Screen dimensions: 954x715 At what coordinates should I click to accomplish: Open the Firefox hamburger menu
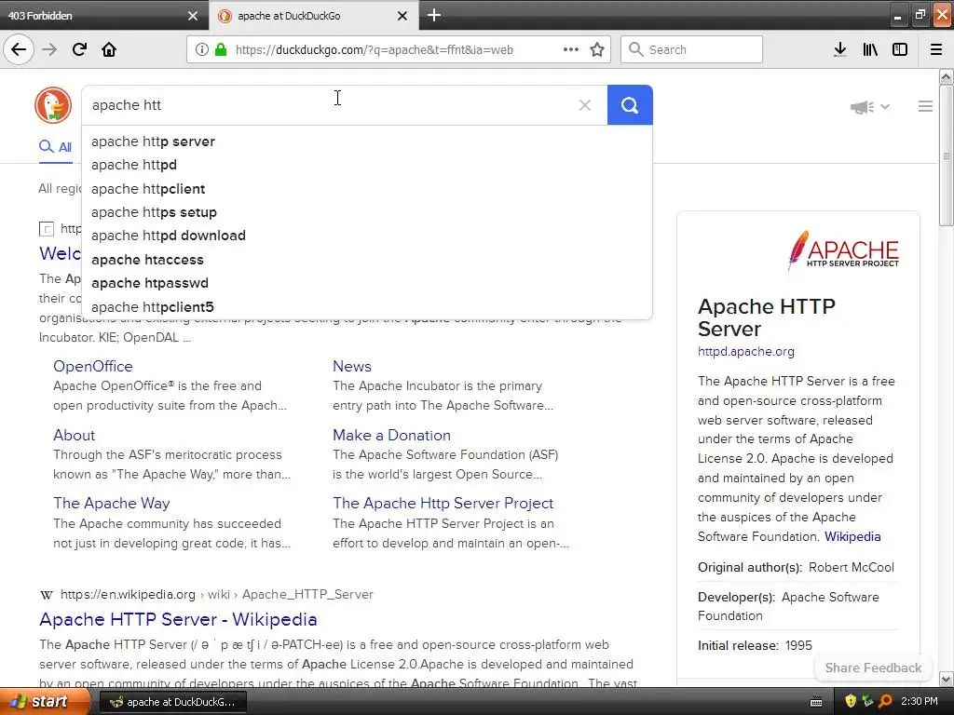935,49
